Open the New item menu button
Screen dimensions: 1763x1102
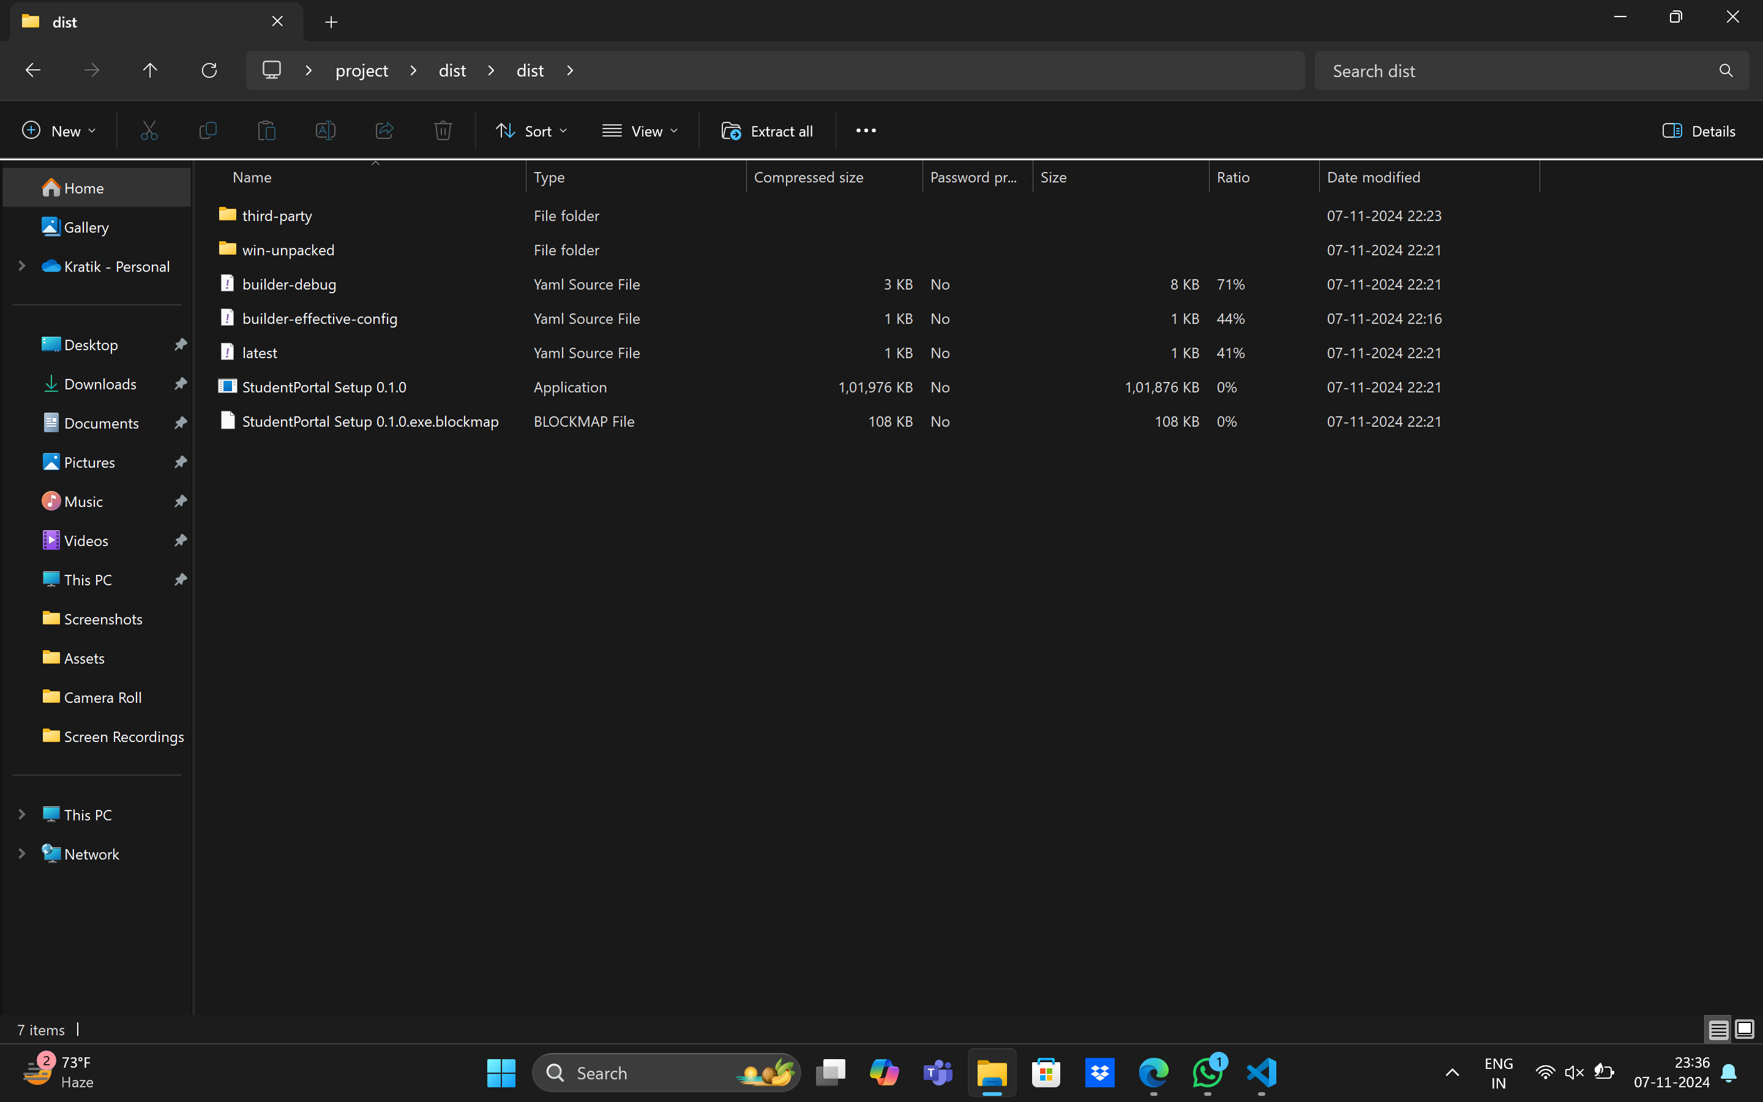(59, 131)
